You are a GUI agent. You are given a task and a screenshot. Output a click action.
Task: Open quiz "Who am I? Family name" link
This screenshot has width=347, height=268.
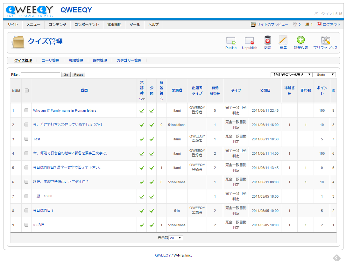click(x=65, y=110)
